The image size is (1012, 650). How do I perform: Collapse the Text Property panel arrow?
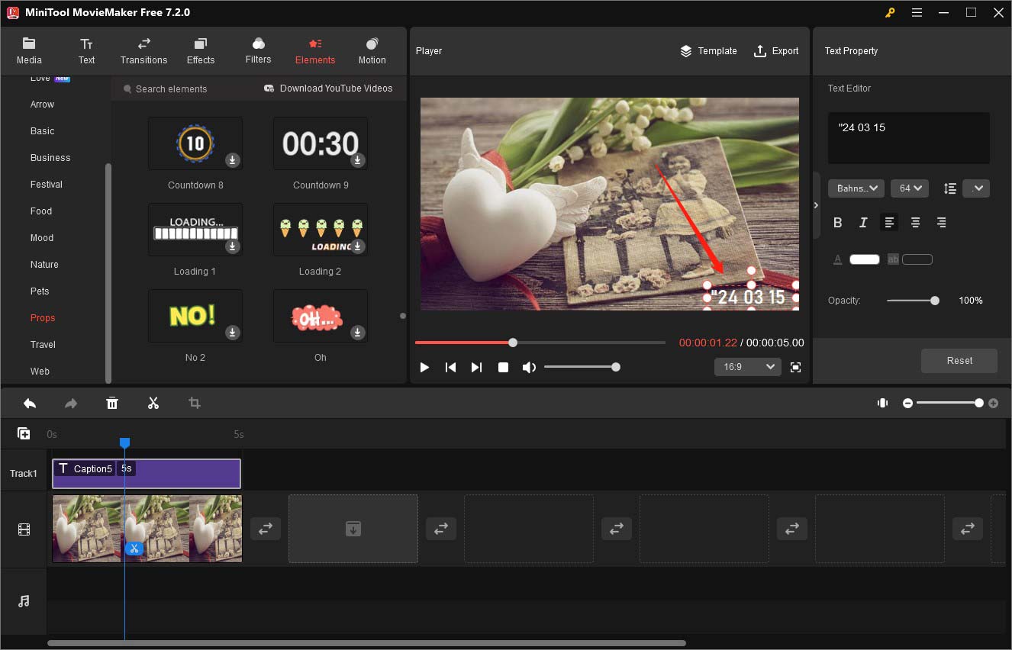point(816,205)
